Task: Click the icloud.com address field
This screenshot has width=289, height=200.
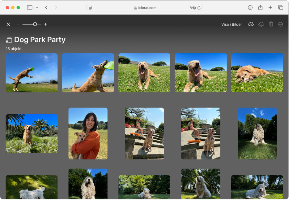Action: click(x=144, y=8)
